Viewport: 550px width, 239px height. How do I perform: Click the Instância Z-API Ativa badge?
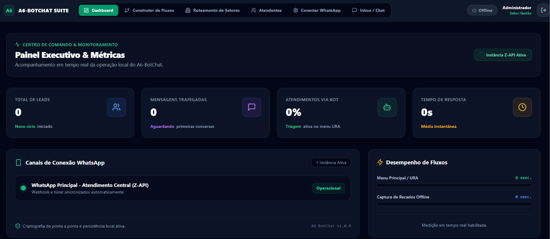pos(503,55)
